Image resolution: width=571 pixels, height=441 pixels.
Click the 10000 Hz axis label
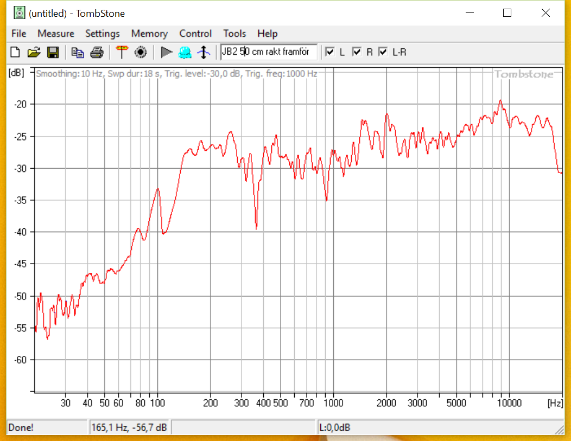tap(509, 403)
